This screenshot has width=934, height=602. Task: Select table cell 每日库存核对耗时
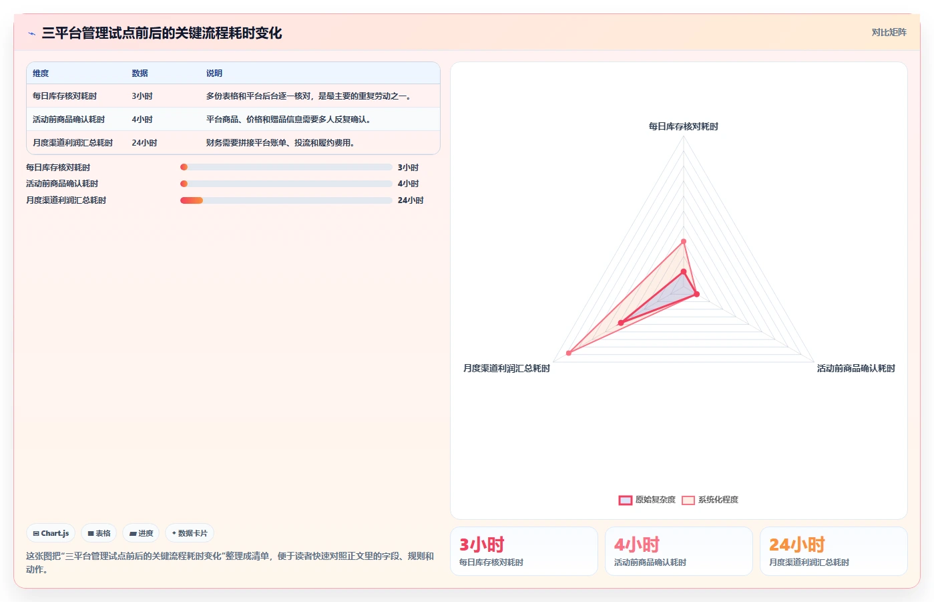pyautogui.click(x=65, y=96)
